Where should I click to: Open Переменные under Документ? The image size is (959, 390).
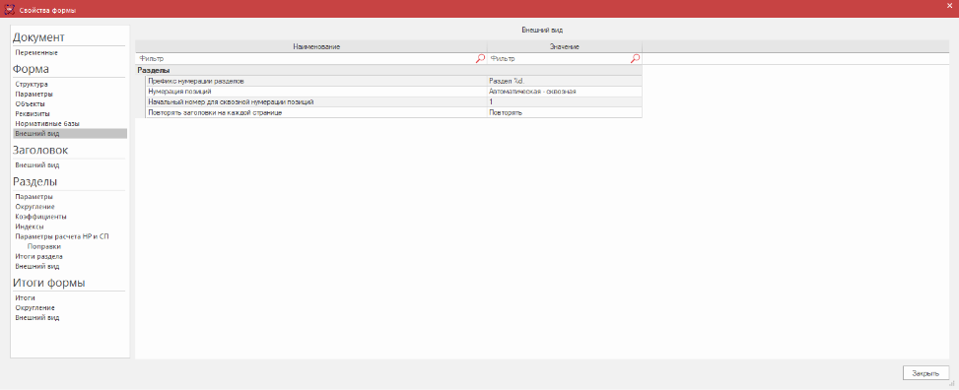click(x=36, y=52)
